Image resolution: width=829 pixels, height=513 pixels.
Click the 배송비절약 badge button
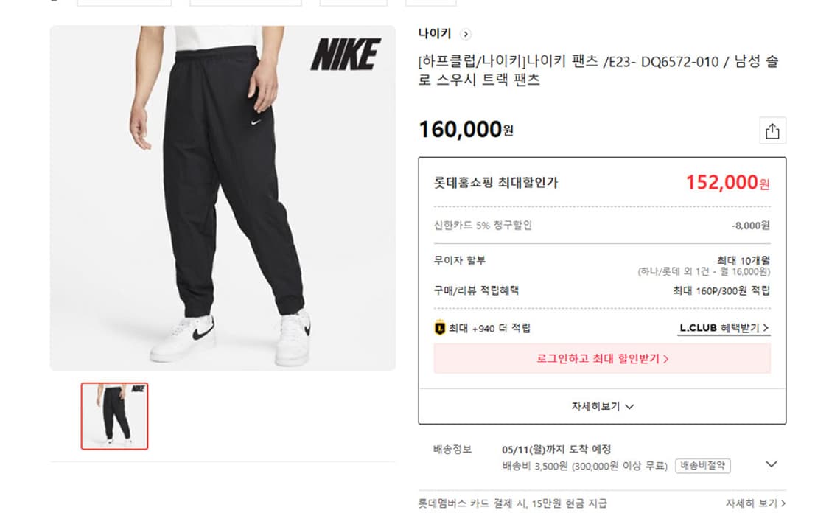(x=702, y=466)
